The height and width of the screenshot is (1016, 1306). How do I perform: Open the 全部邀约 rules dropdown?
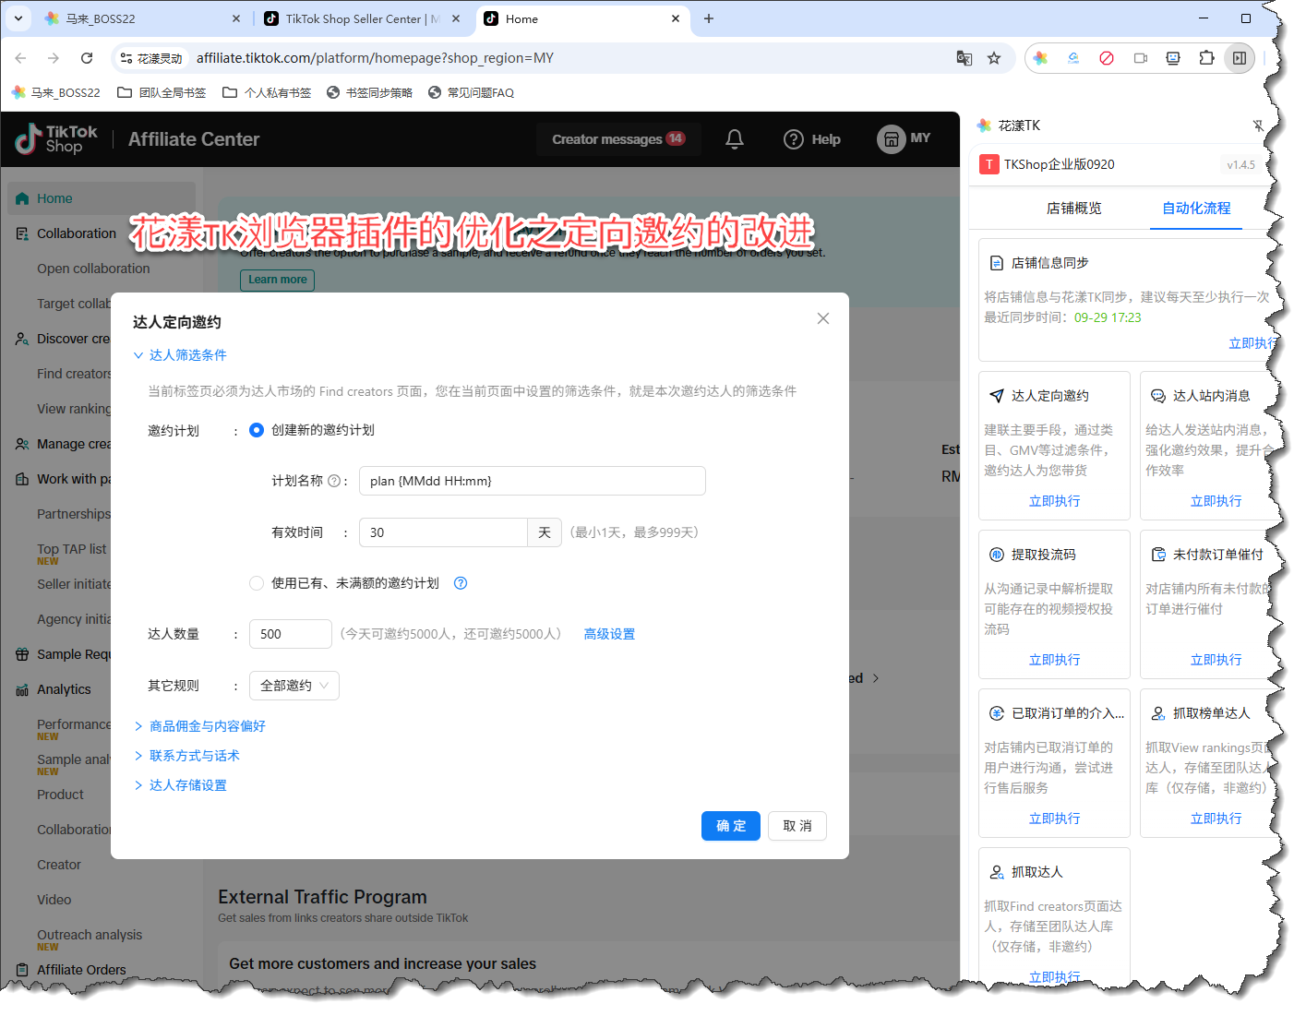point(294,686)
